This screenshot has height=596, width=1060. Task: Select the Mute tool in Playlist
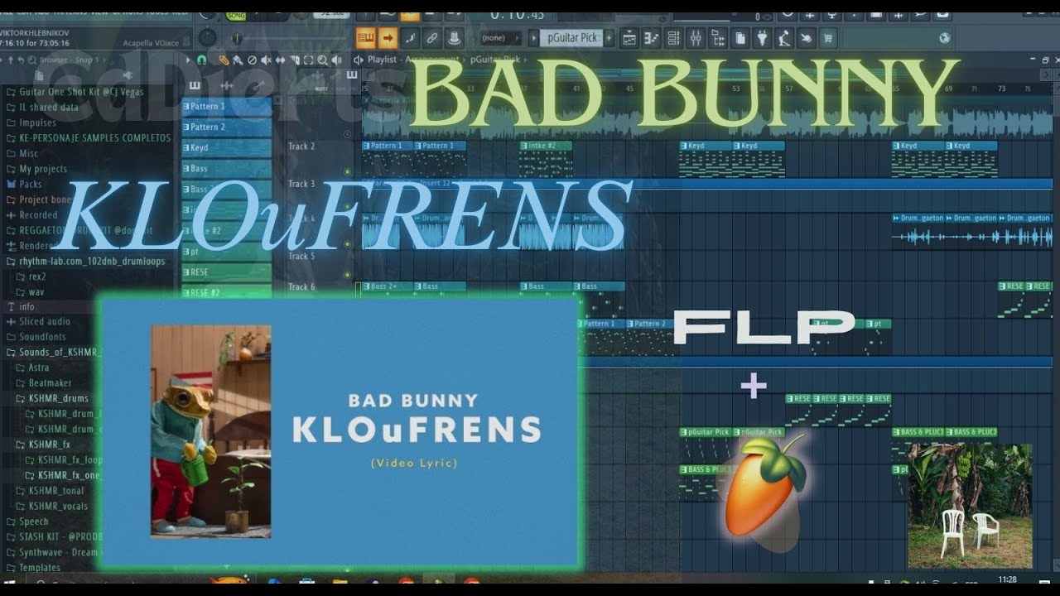click(x=266, y=60)
